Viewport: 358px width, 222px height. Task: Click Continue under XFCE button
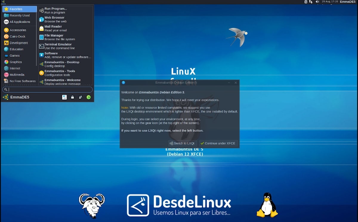coord(218,143)
